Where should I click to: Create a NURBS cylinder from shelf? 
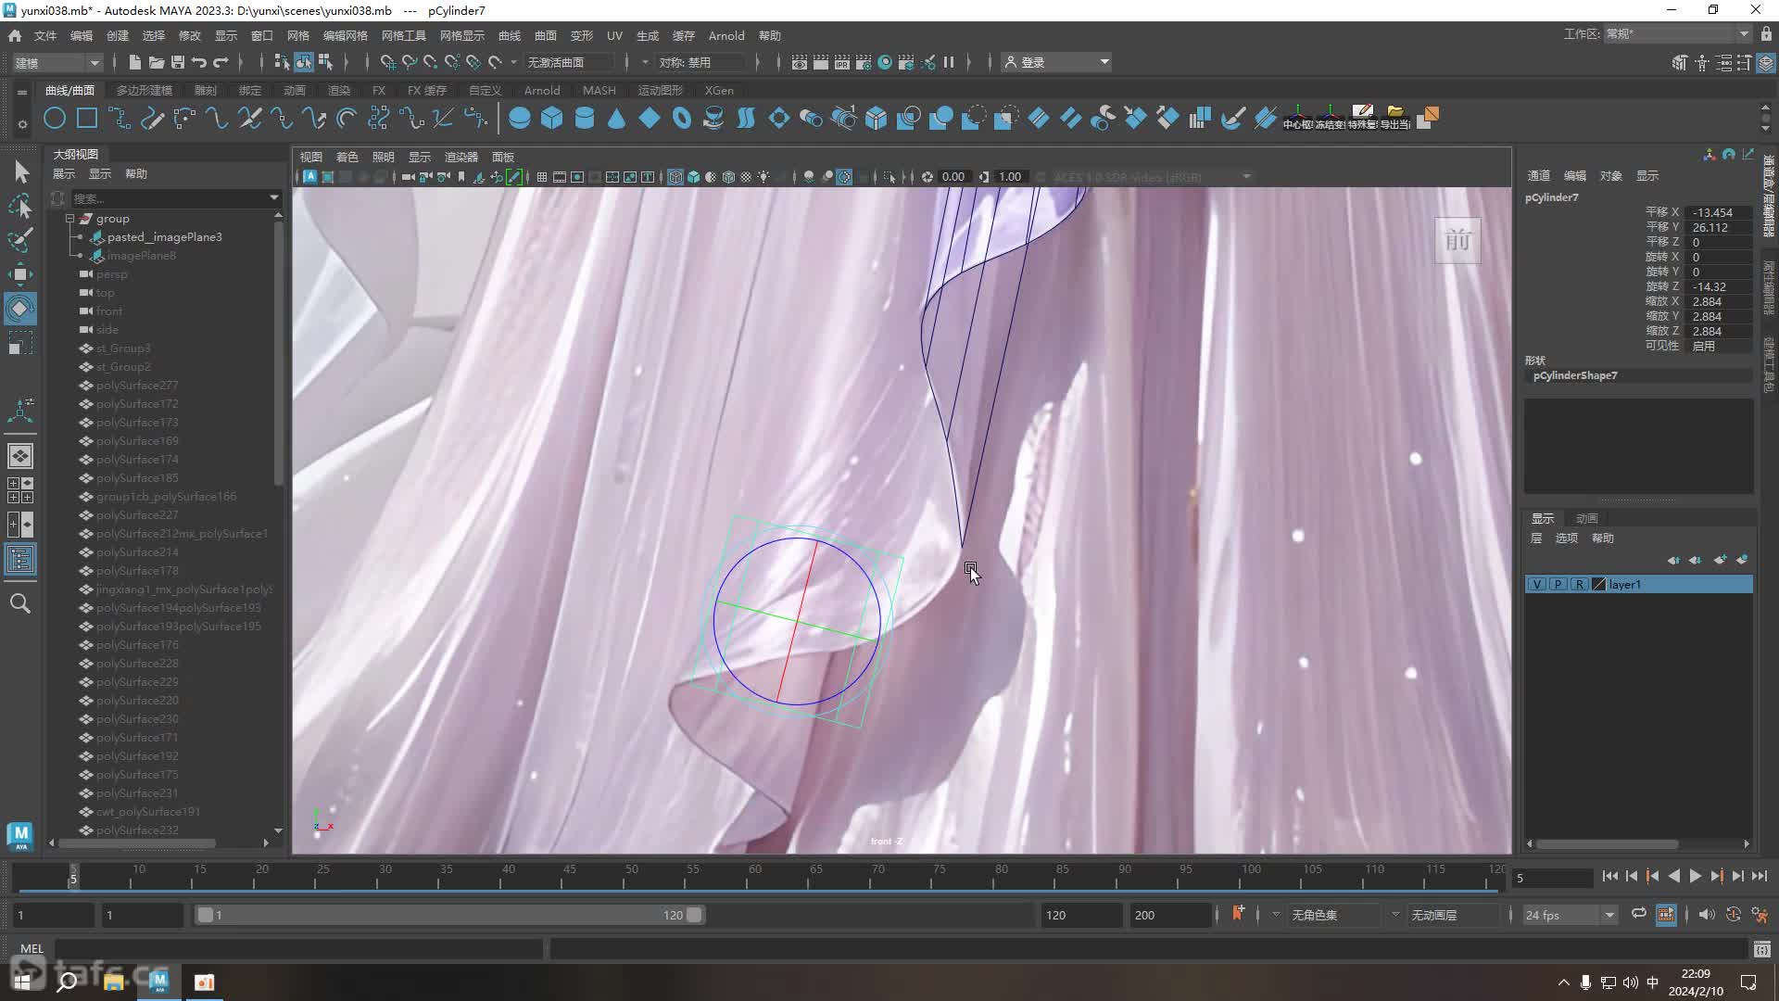pyautogui.click(x=585, y=119)
